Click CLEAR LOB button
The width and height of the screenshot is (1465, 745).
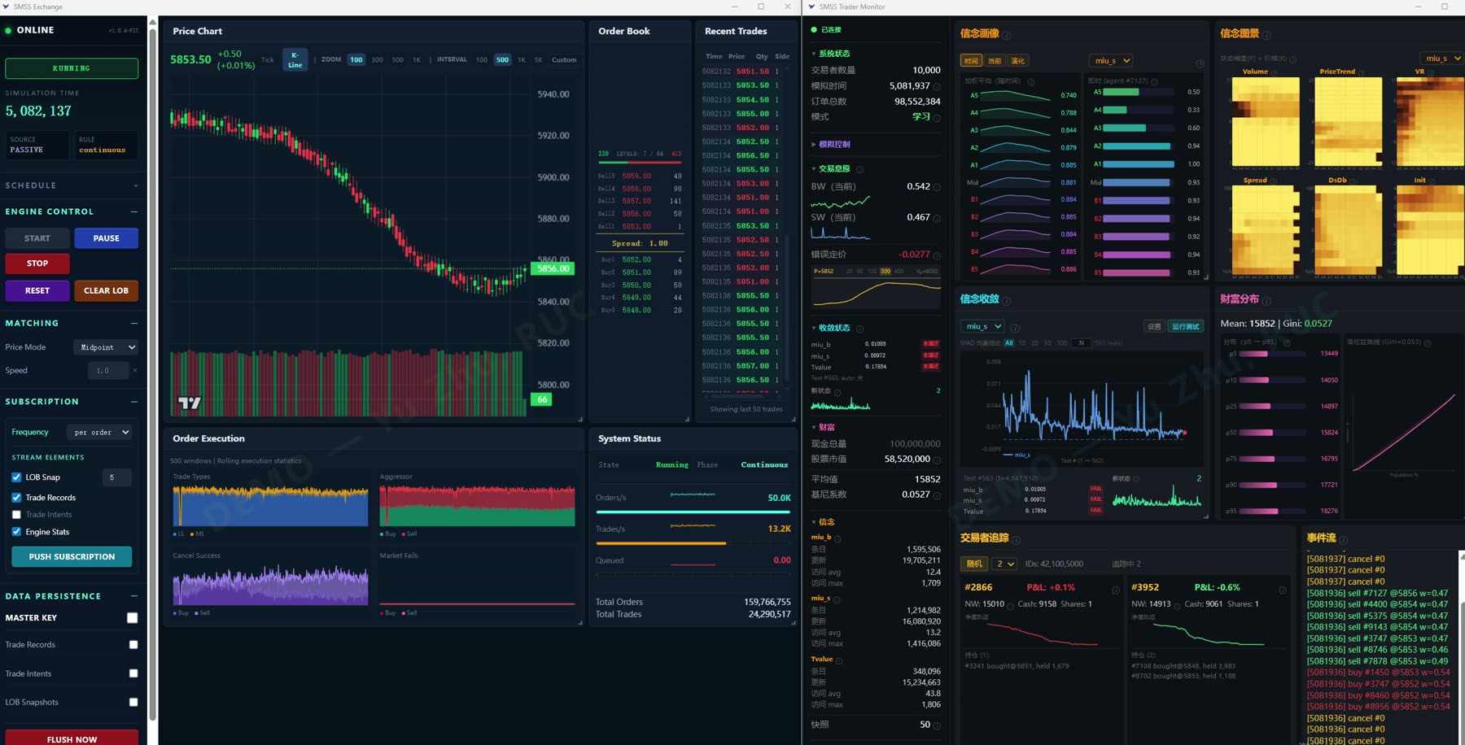(106, 290)
